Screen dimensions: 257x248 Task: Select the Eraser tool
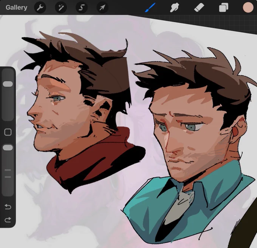(x=199, y=8)
